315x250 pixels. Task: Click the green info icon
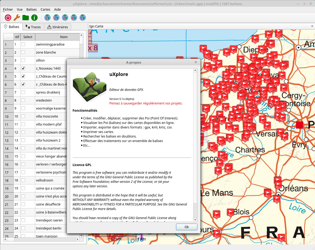pyautogui.click(x=34, y=18)
